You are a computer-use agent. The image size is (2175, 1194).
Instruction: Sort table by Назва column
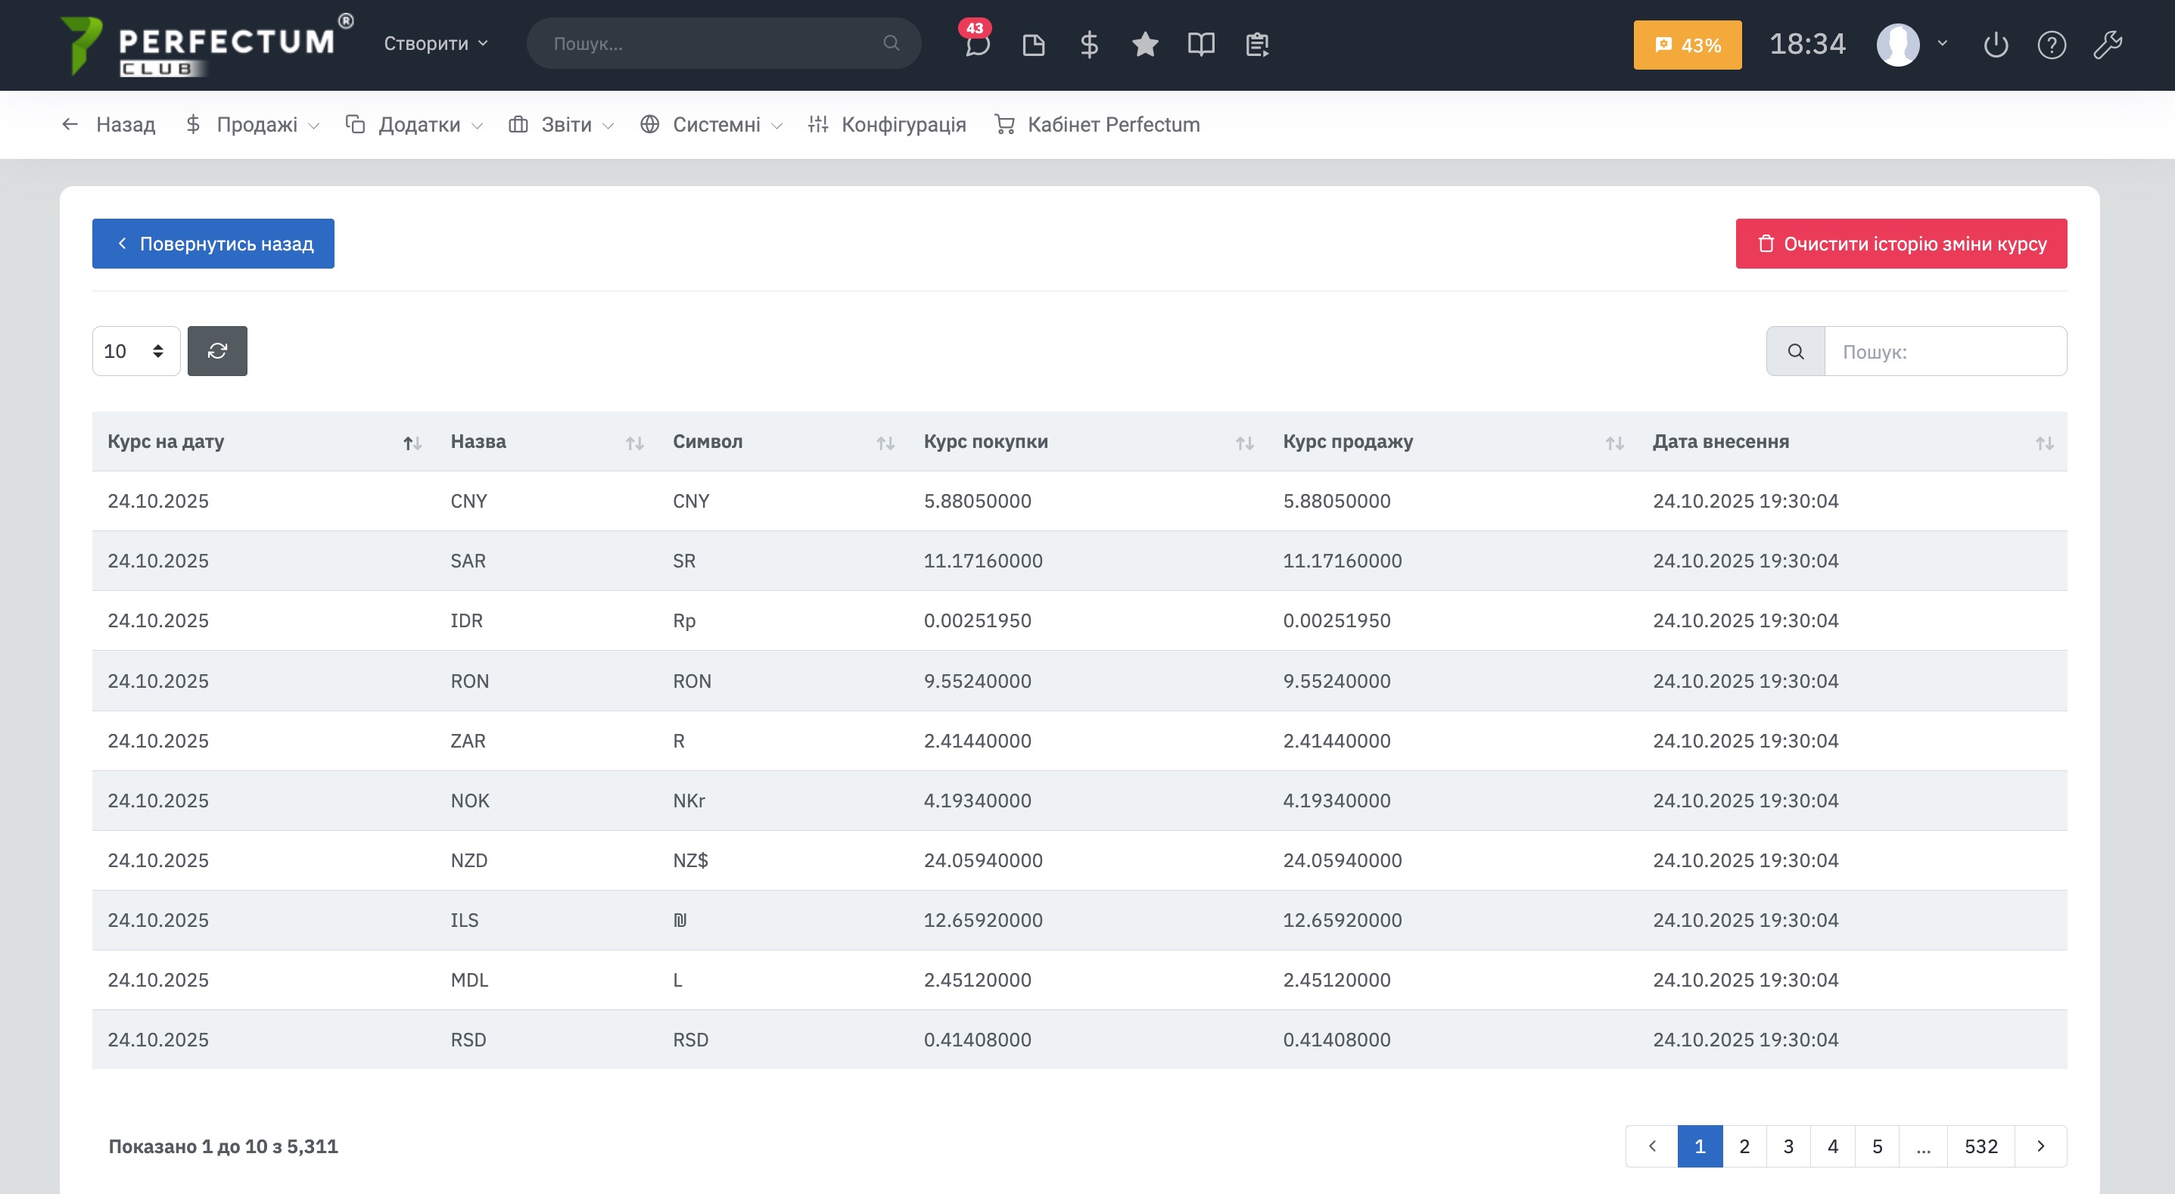tap(546, 442)
